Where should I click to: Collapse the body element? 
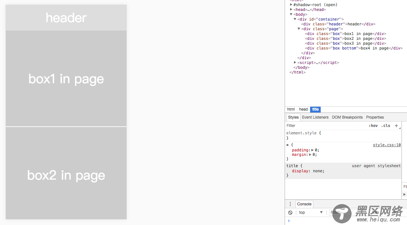coord(291,14)
